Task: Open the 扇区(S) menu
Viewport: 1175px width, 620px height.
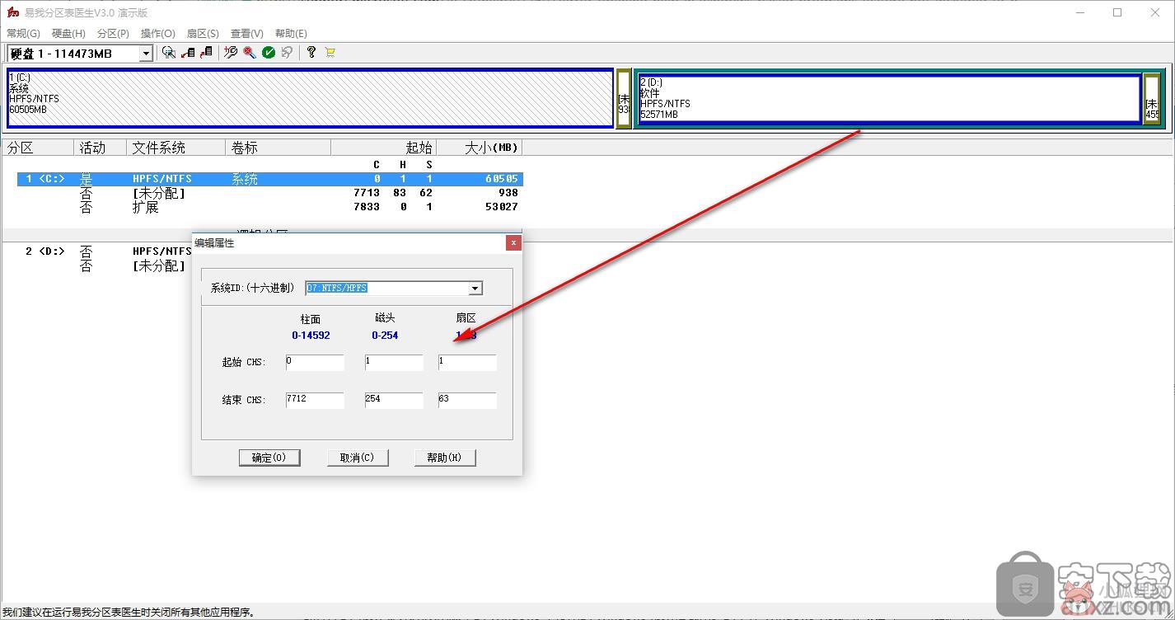Action: click(x=203, y=34)
